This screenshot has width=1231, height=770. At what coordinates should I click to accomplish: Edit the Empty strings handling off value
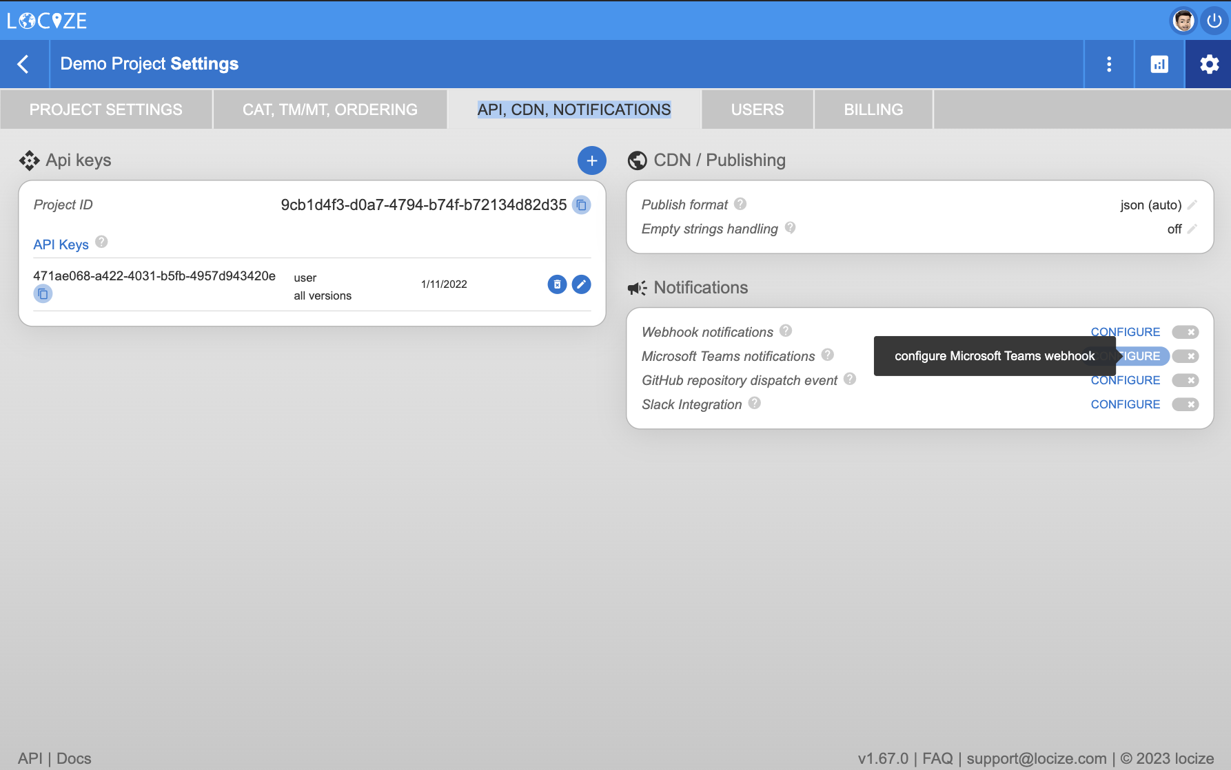pyautogui.click(x=1192, y=229)
